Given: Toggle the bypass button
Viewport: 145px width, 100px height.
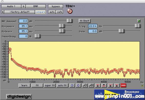Looking at the screenshot, I should [x=56, y=6].
